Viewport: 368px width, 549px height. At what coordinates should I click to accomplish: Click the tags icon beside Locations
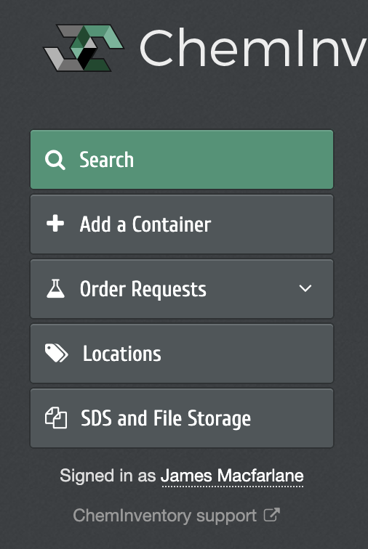click(57, 353)
